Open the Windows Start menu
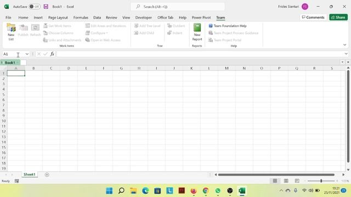Image resolution: width=351 pixels, height=197 pixels. coord(109,191)
